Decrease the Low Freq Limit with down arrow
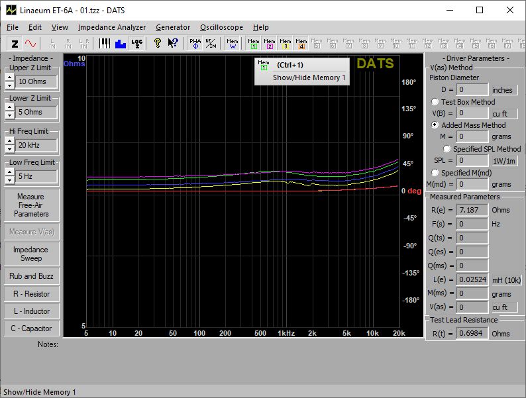The image size is (526, 398). [x=10, y=180]
